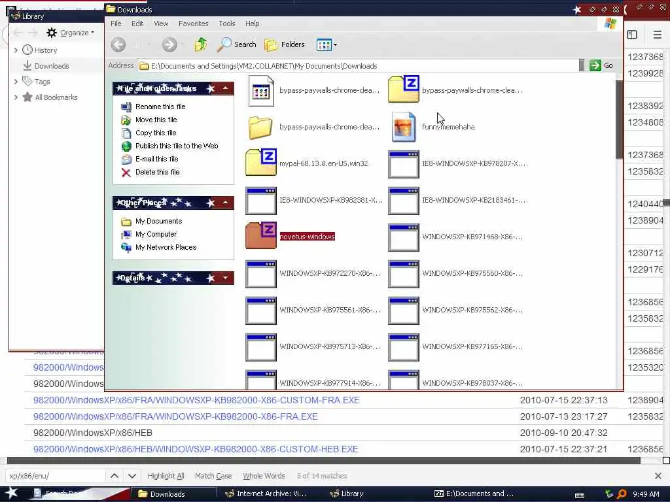
Task: Open the Views icon dropdown
Action: tap(327, 44)
